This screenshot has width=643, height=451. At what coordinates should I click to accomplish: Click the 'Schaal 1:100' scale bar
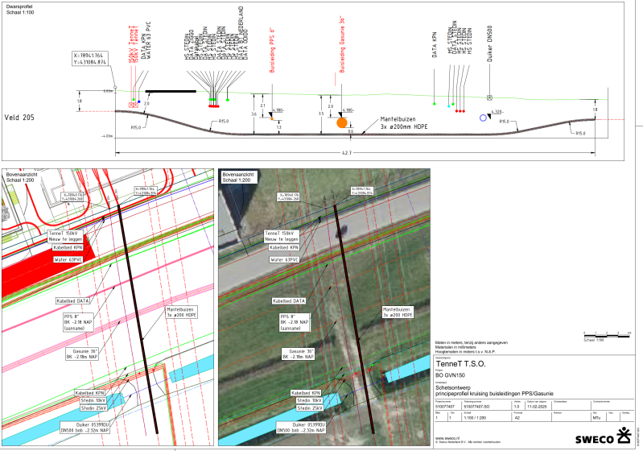coord(607,336)
